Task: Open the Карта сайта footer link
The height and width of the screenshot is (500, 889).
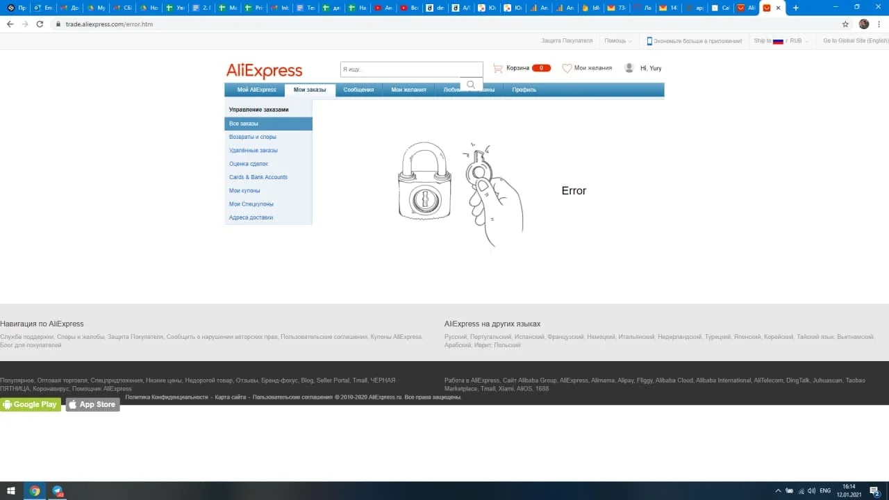Action: coord(231,397)
